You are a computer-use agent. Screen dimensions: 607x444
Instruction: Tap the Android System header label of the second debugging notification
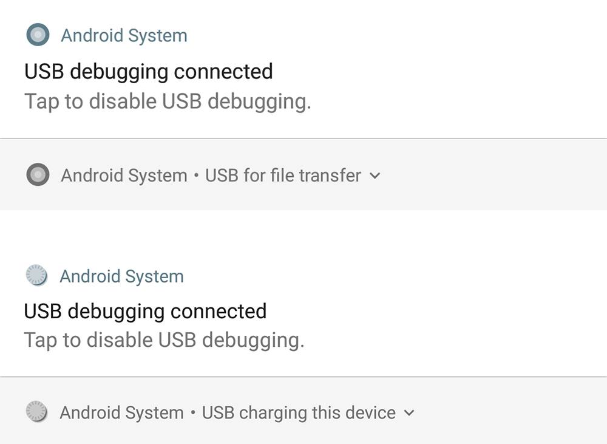point(121,276)
